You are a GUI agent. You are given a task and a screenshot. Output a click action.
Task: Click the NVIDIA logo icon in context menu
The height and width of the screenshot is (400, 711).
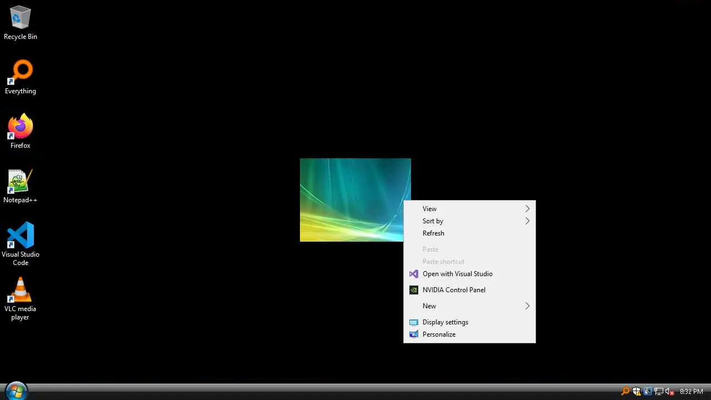(413, 290)
